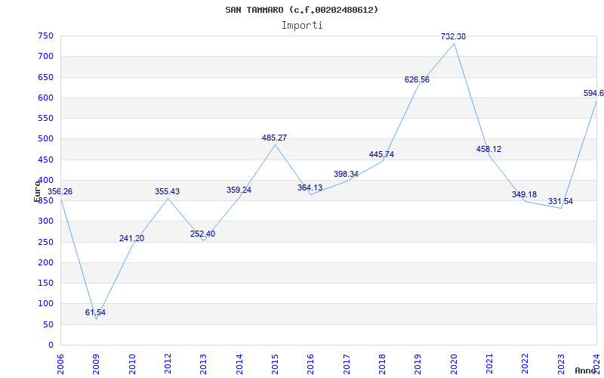Screen dimensions: 604x378
Task: Click the 331.54 data label
Action: click(x=560, y=201)
